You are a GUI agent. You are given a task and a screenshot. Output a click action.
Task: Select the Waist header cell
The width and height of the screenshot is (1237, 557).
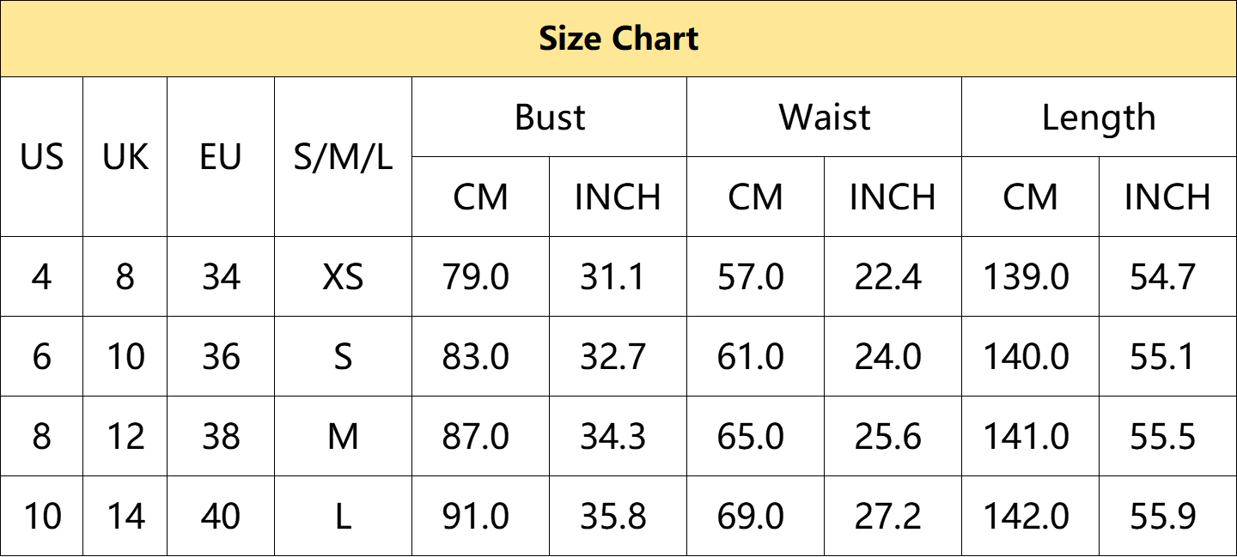click(x=825, y=117)
